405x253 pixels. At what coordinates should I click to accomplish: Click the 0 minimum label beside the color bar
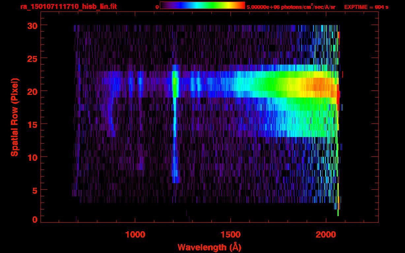coord(157,7)
